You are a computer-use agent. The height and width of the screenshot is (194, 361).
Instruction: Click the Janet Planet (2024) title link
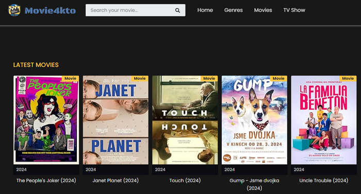[x=116, y=181]
